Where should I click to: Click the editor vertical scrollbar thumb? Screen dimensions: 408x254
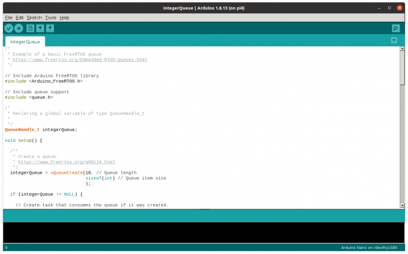(x=402, y=66)
